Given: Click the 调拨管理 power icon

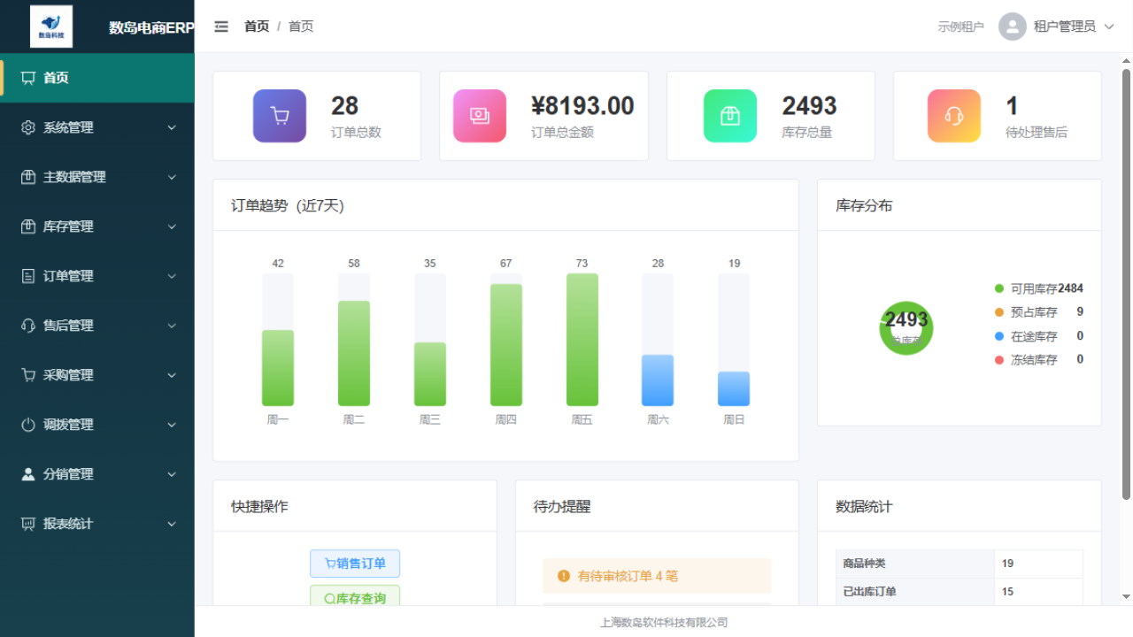Looking at the screenshot, I should 28,425.
